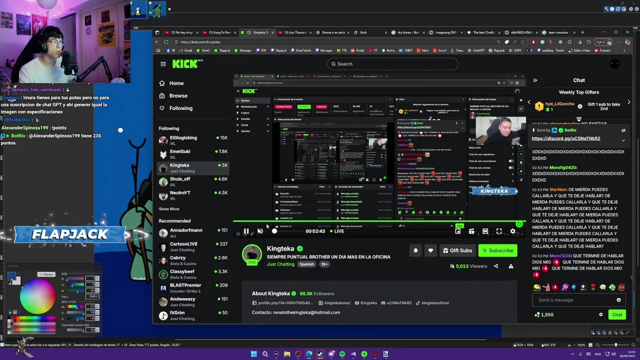This screenshot has height=360, width=640.
Task: Show previous Weekly Top Gifter
Action: (x=529, y=102)
